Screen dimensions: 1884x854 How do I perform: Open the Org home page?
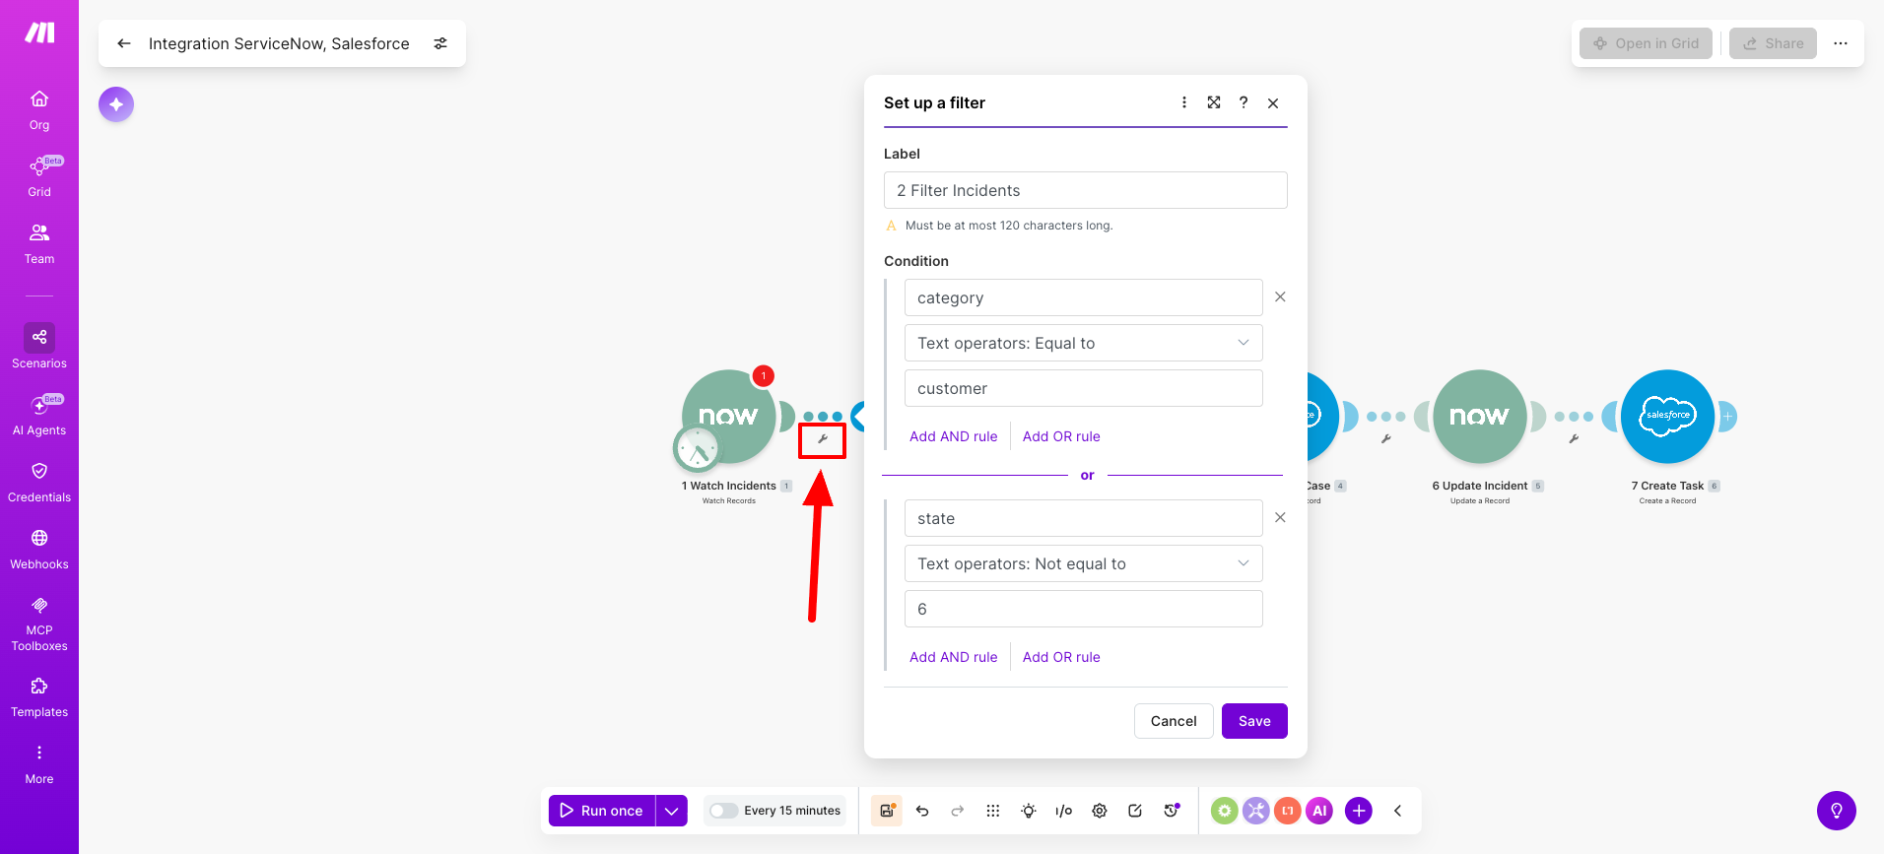[x=39, y=110]
